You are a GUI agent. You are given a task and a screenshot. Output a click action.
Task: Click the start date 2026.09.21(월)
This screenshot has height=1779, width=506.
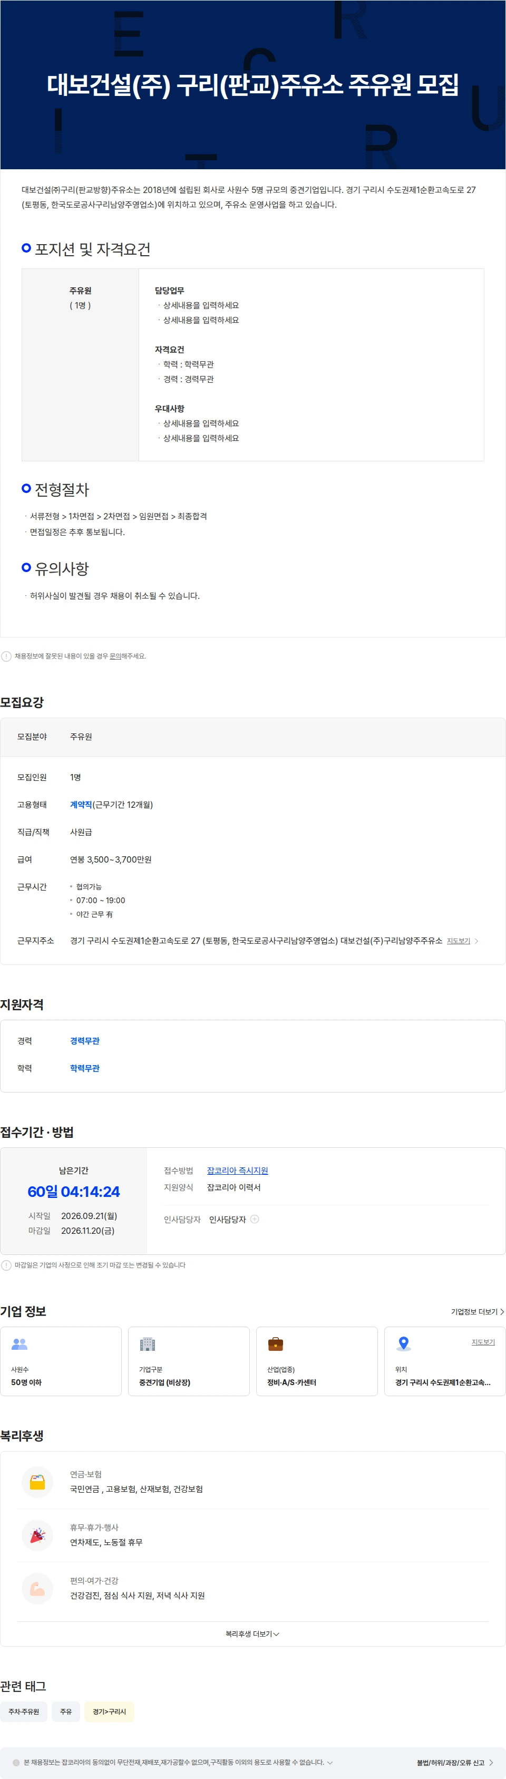(x=89, y=1215)
